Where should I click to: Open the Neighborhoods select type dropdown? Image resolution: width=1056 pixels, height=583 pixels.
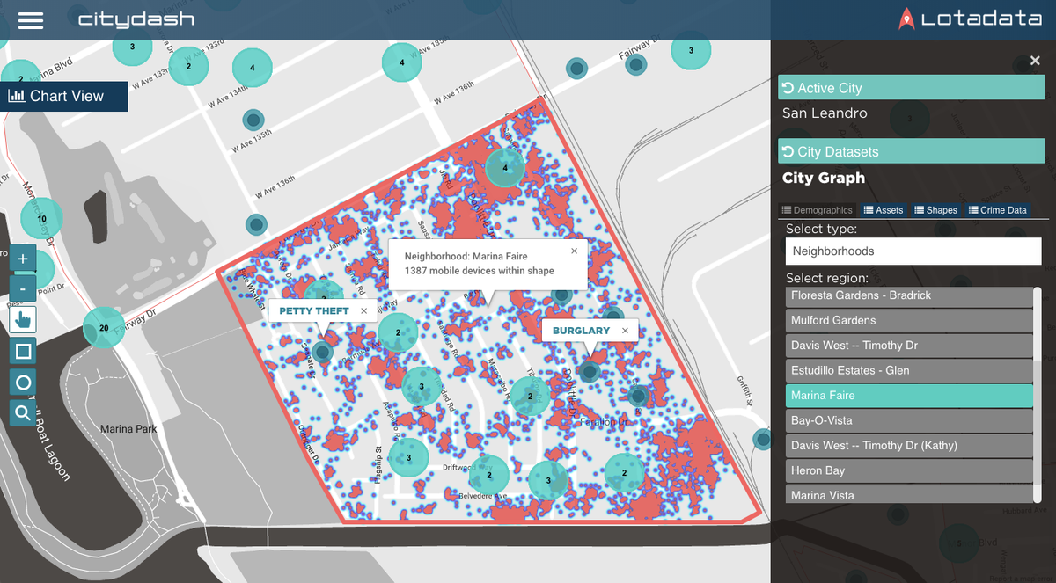click(x=913, y=251)
